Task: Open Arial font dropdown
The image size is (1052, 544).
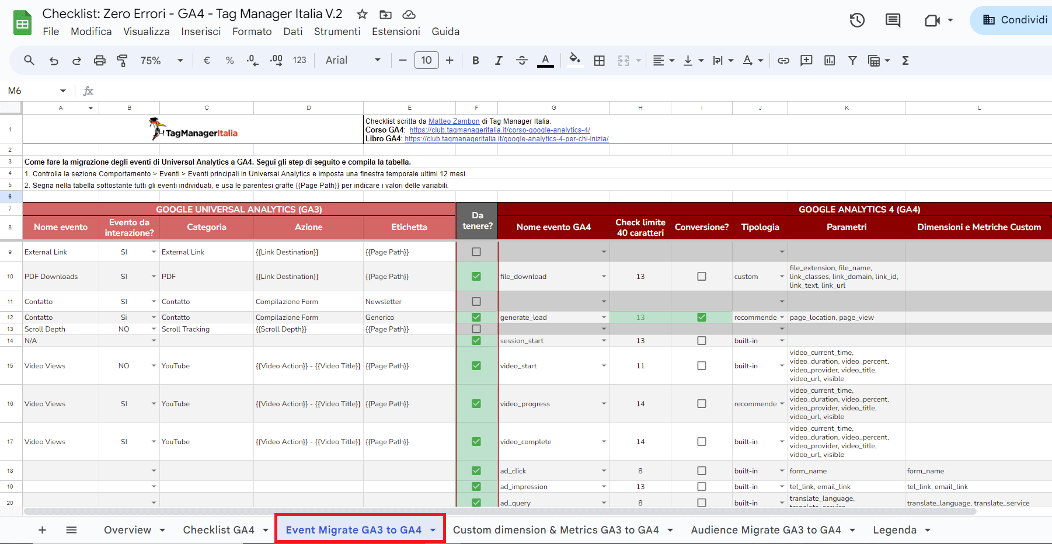Action: pyautogui.click(x=353, y=60)
